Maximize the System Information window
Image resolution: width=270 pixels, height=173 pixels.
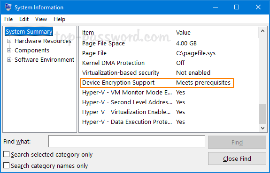pyautogui.click(x=237, y=7)
